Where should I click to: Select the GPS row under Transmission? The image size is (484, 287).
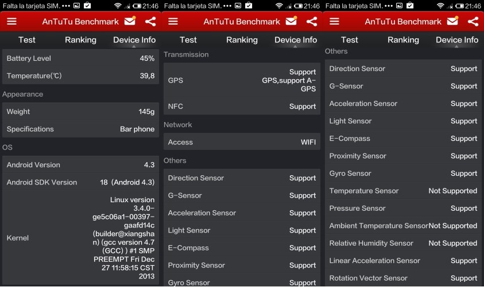(242, 81)
